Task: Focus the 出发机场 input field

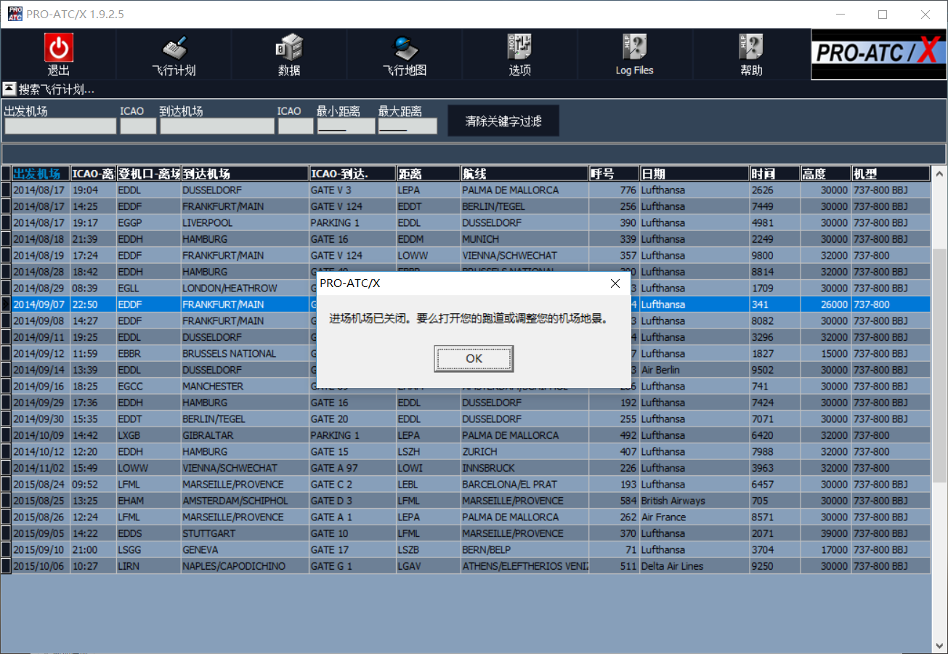Action: (60, 126)
